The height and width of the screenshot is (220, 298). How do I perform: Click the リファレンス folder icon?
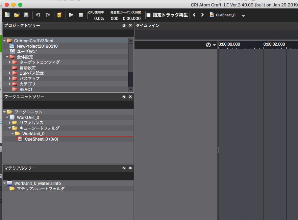tap(15, 123)
